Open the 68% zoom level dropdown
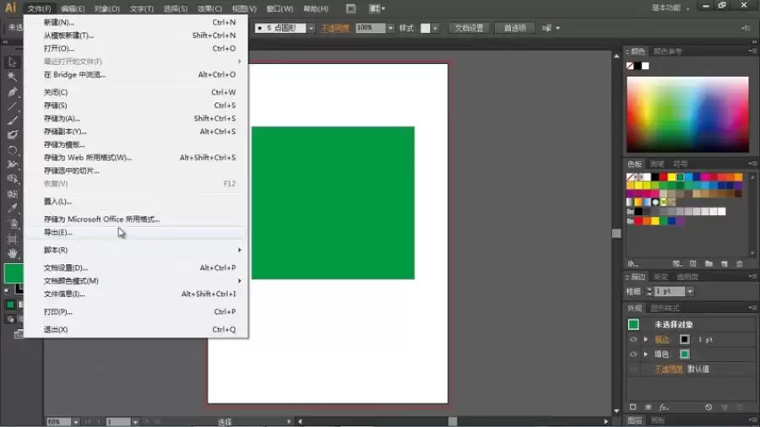Screen dimensions: 760x427 pyautogui.click(x=76, y=422)
